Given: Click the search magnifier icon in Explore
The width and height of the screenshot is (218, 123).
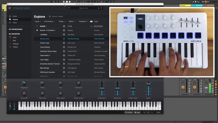Looking at the screenshot, I should click(x=50, y=16).
